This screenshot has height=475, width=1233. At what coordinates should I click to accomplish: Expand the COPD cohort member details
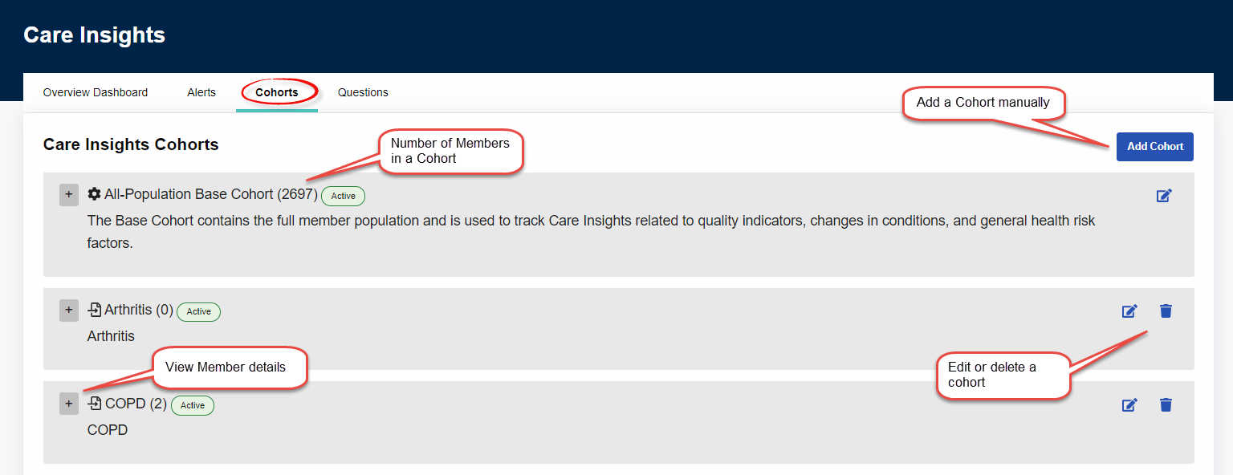coord(69,404)
